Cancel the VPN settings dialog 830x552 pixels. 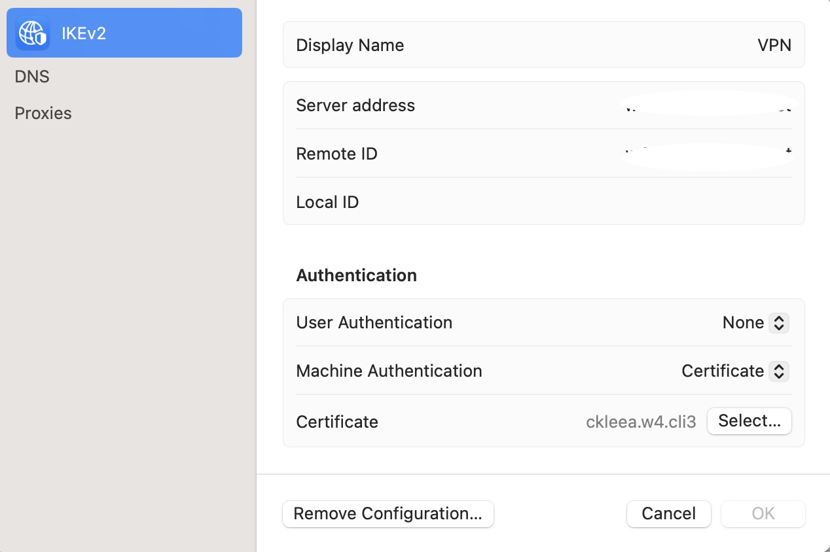[668, 514]
